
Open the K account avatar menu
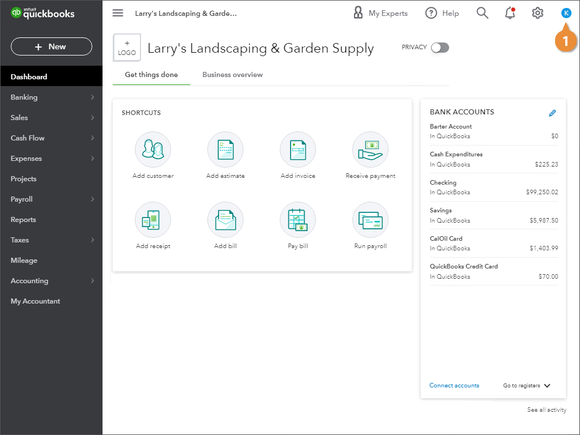(566, 12)
